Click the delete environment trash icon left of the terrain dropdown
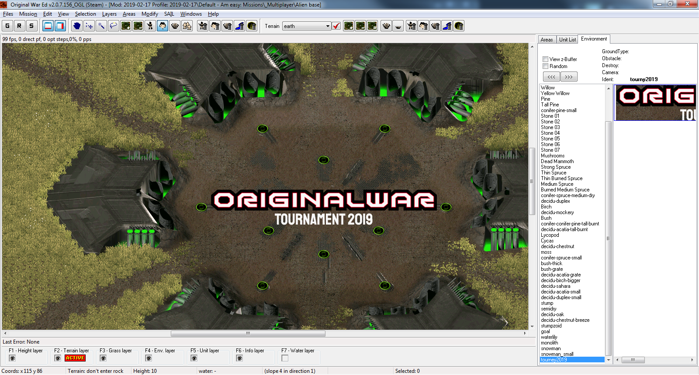This screenshot has height=375, width=699. click(x=215, y=26)
